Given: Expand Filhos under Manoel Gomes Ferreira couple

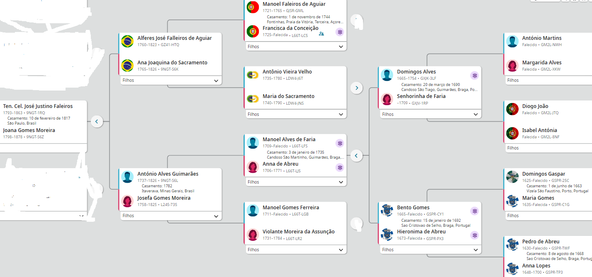Looking at the screenshot, I should (x=341, y=250).
